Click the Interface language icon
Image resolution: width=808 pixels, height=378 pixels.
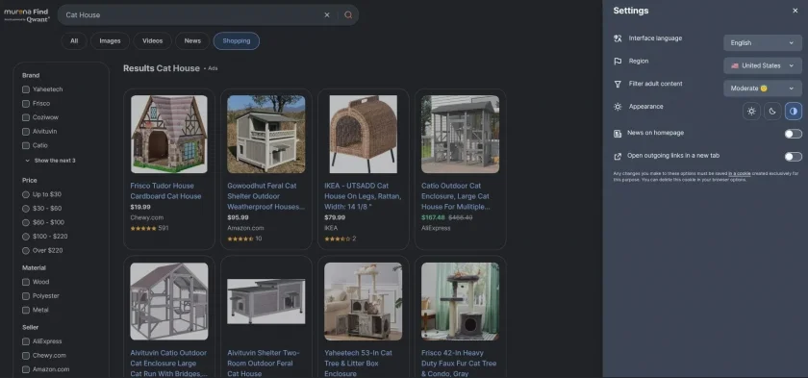click(x=618, y=38)
